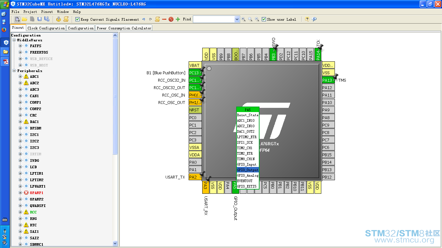The width and height of the screenshot is (442, 248).
Task: Click the New Project toolbar icon
Action: point(17,19)
